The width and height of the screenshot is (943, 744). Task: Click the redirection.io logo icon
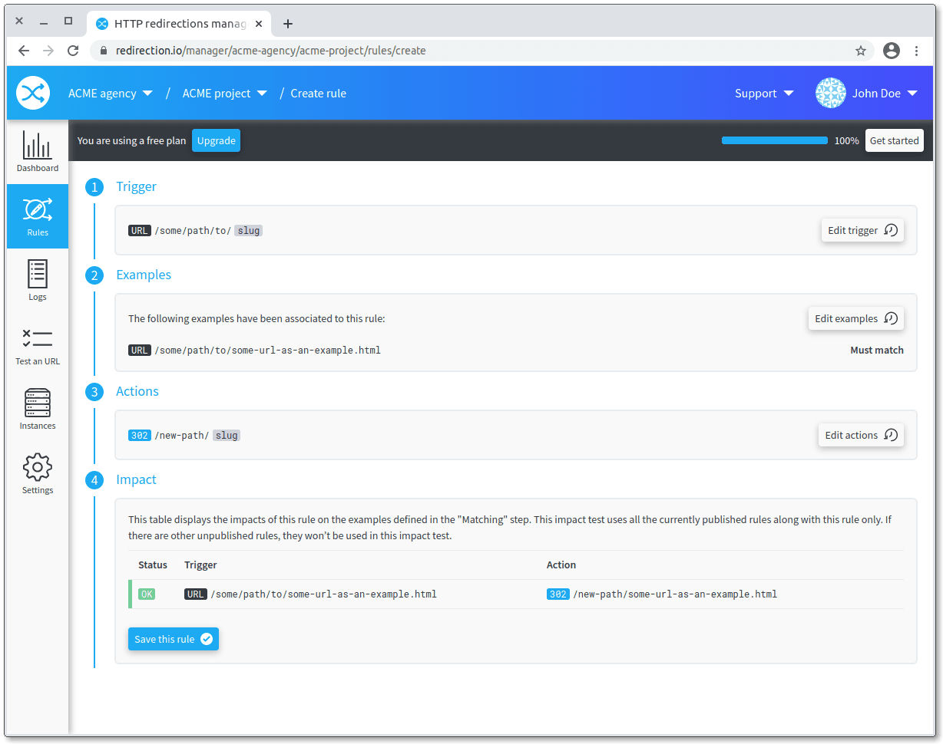(x=33, y=93)
